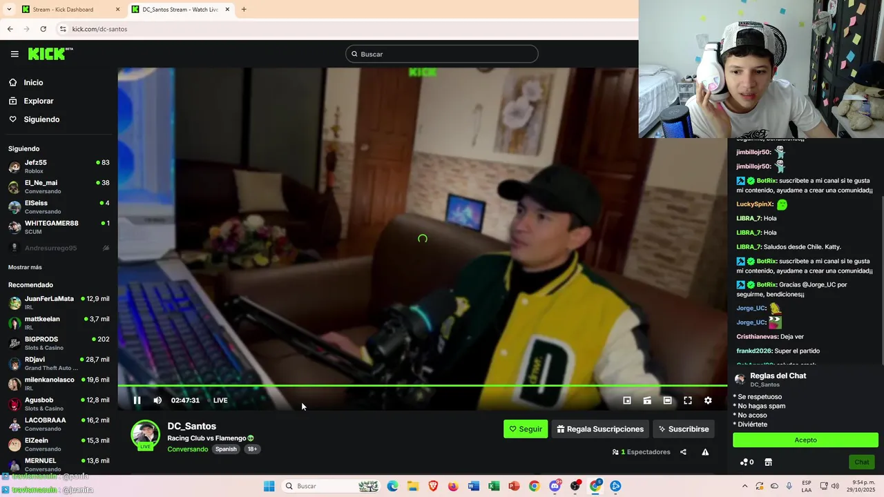Mute the player volume
Viewport: 884px width, 497px height.
click(157, 400)
